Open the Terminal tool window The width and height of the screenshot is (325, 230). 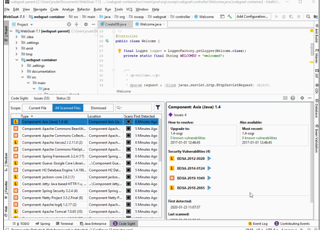point(65,223)
